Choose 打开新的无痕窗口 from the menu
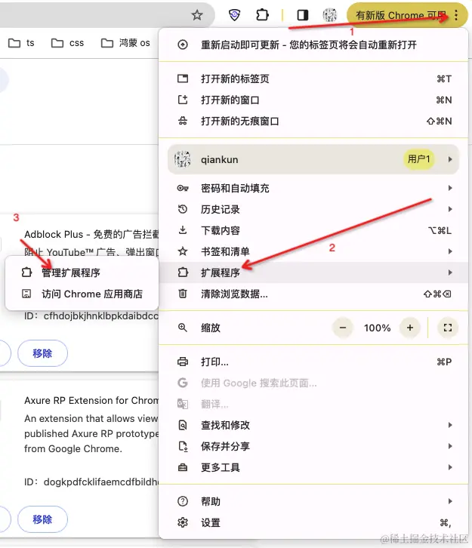The image size is (472, 548). coord(313,121)
